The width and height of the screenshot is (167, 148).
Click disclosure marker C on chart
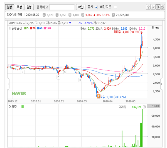(x=65, y=72)
